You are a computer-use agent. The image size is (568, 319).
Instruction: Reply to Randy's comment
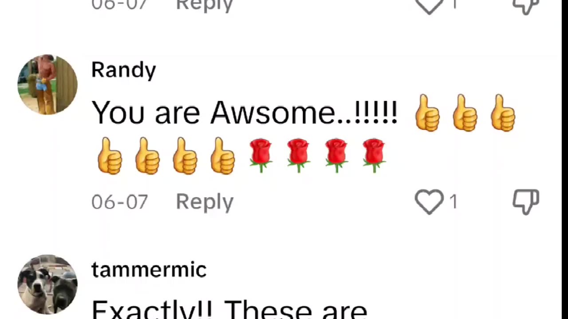205,202
